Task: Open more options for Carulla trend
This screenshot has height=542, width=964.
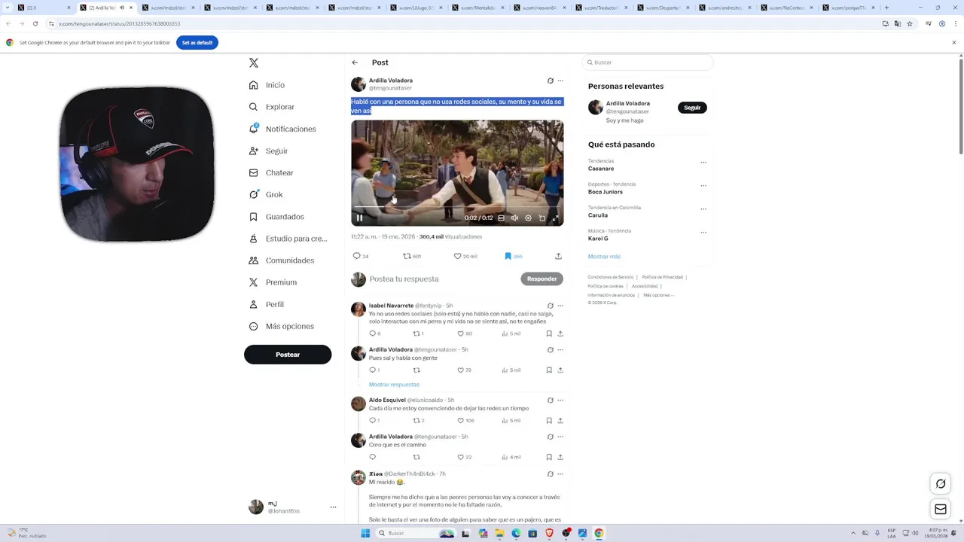Action: [x=703, y=209]
